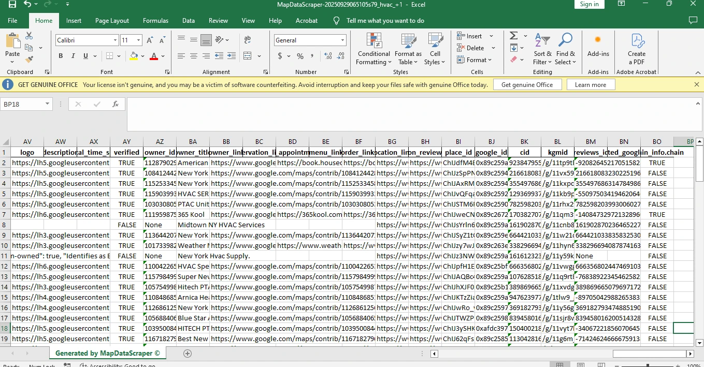Open Conditional Formatting
The height and width of the screenshot is (367, 704).
tap(373, 49)
